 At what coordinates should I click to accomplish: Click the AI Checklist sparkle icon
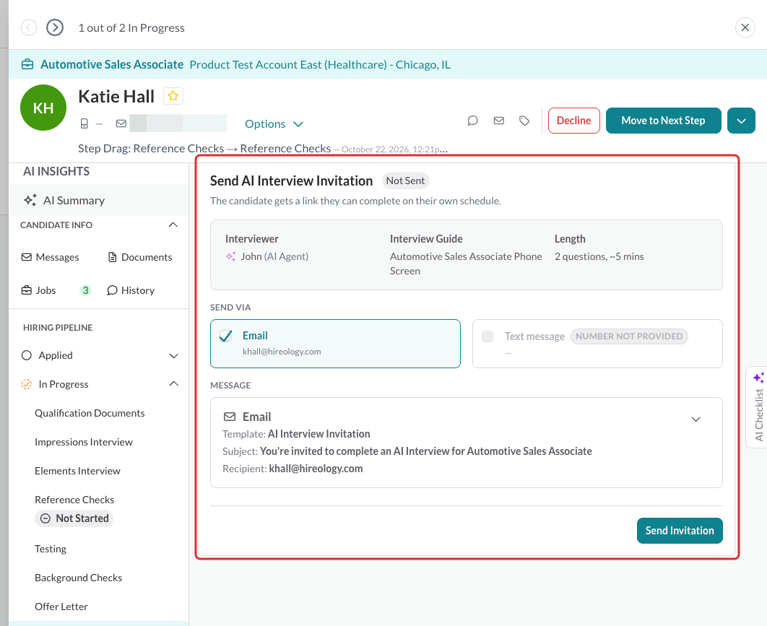coord(758,378)
